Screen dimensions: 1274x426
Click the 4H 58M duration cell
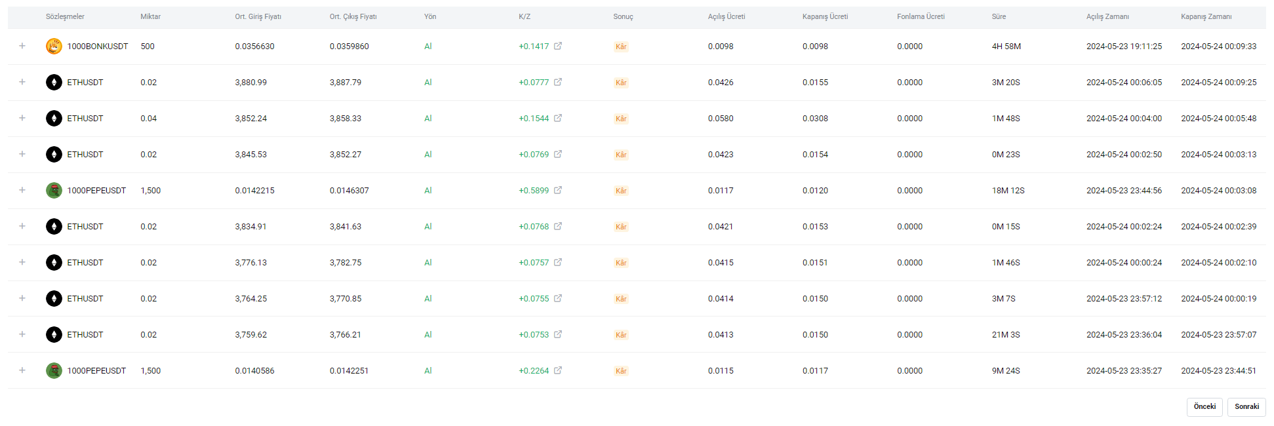pyautogui.click(x=1006, y=47)
